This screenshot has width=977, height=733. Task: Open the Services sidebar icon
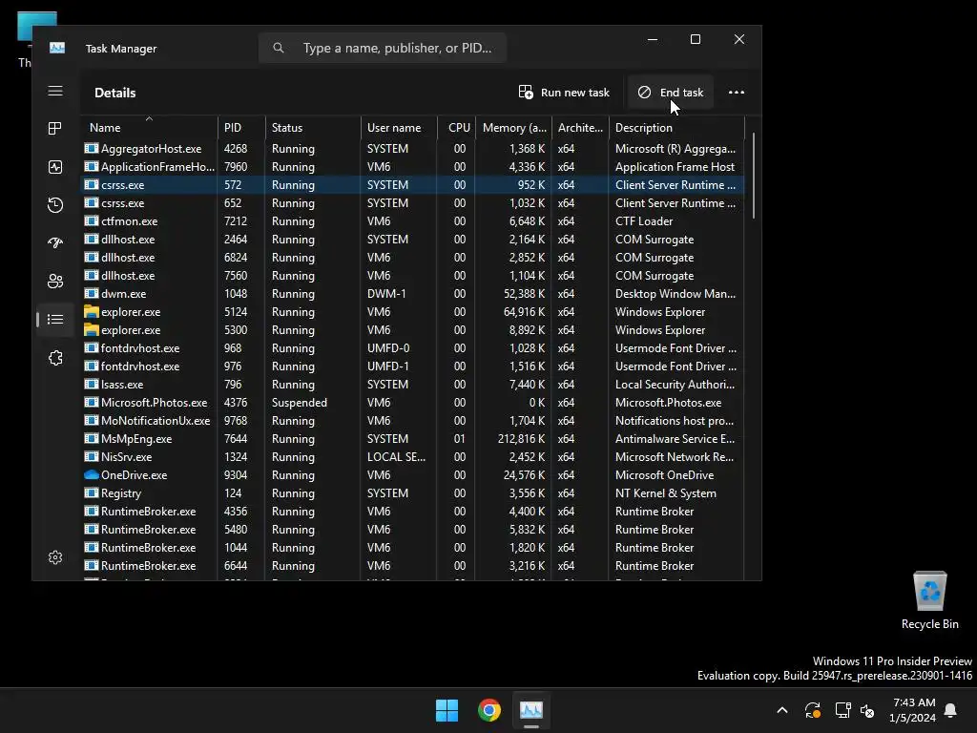coord(55,358)
